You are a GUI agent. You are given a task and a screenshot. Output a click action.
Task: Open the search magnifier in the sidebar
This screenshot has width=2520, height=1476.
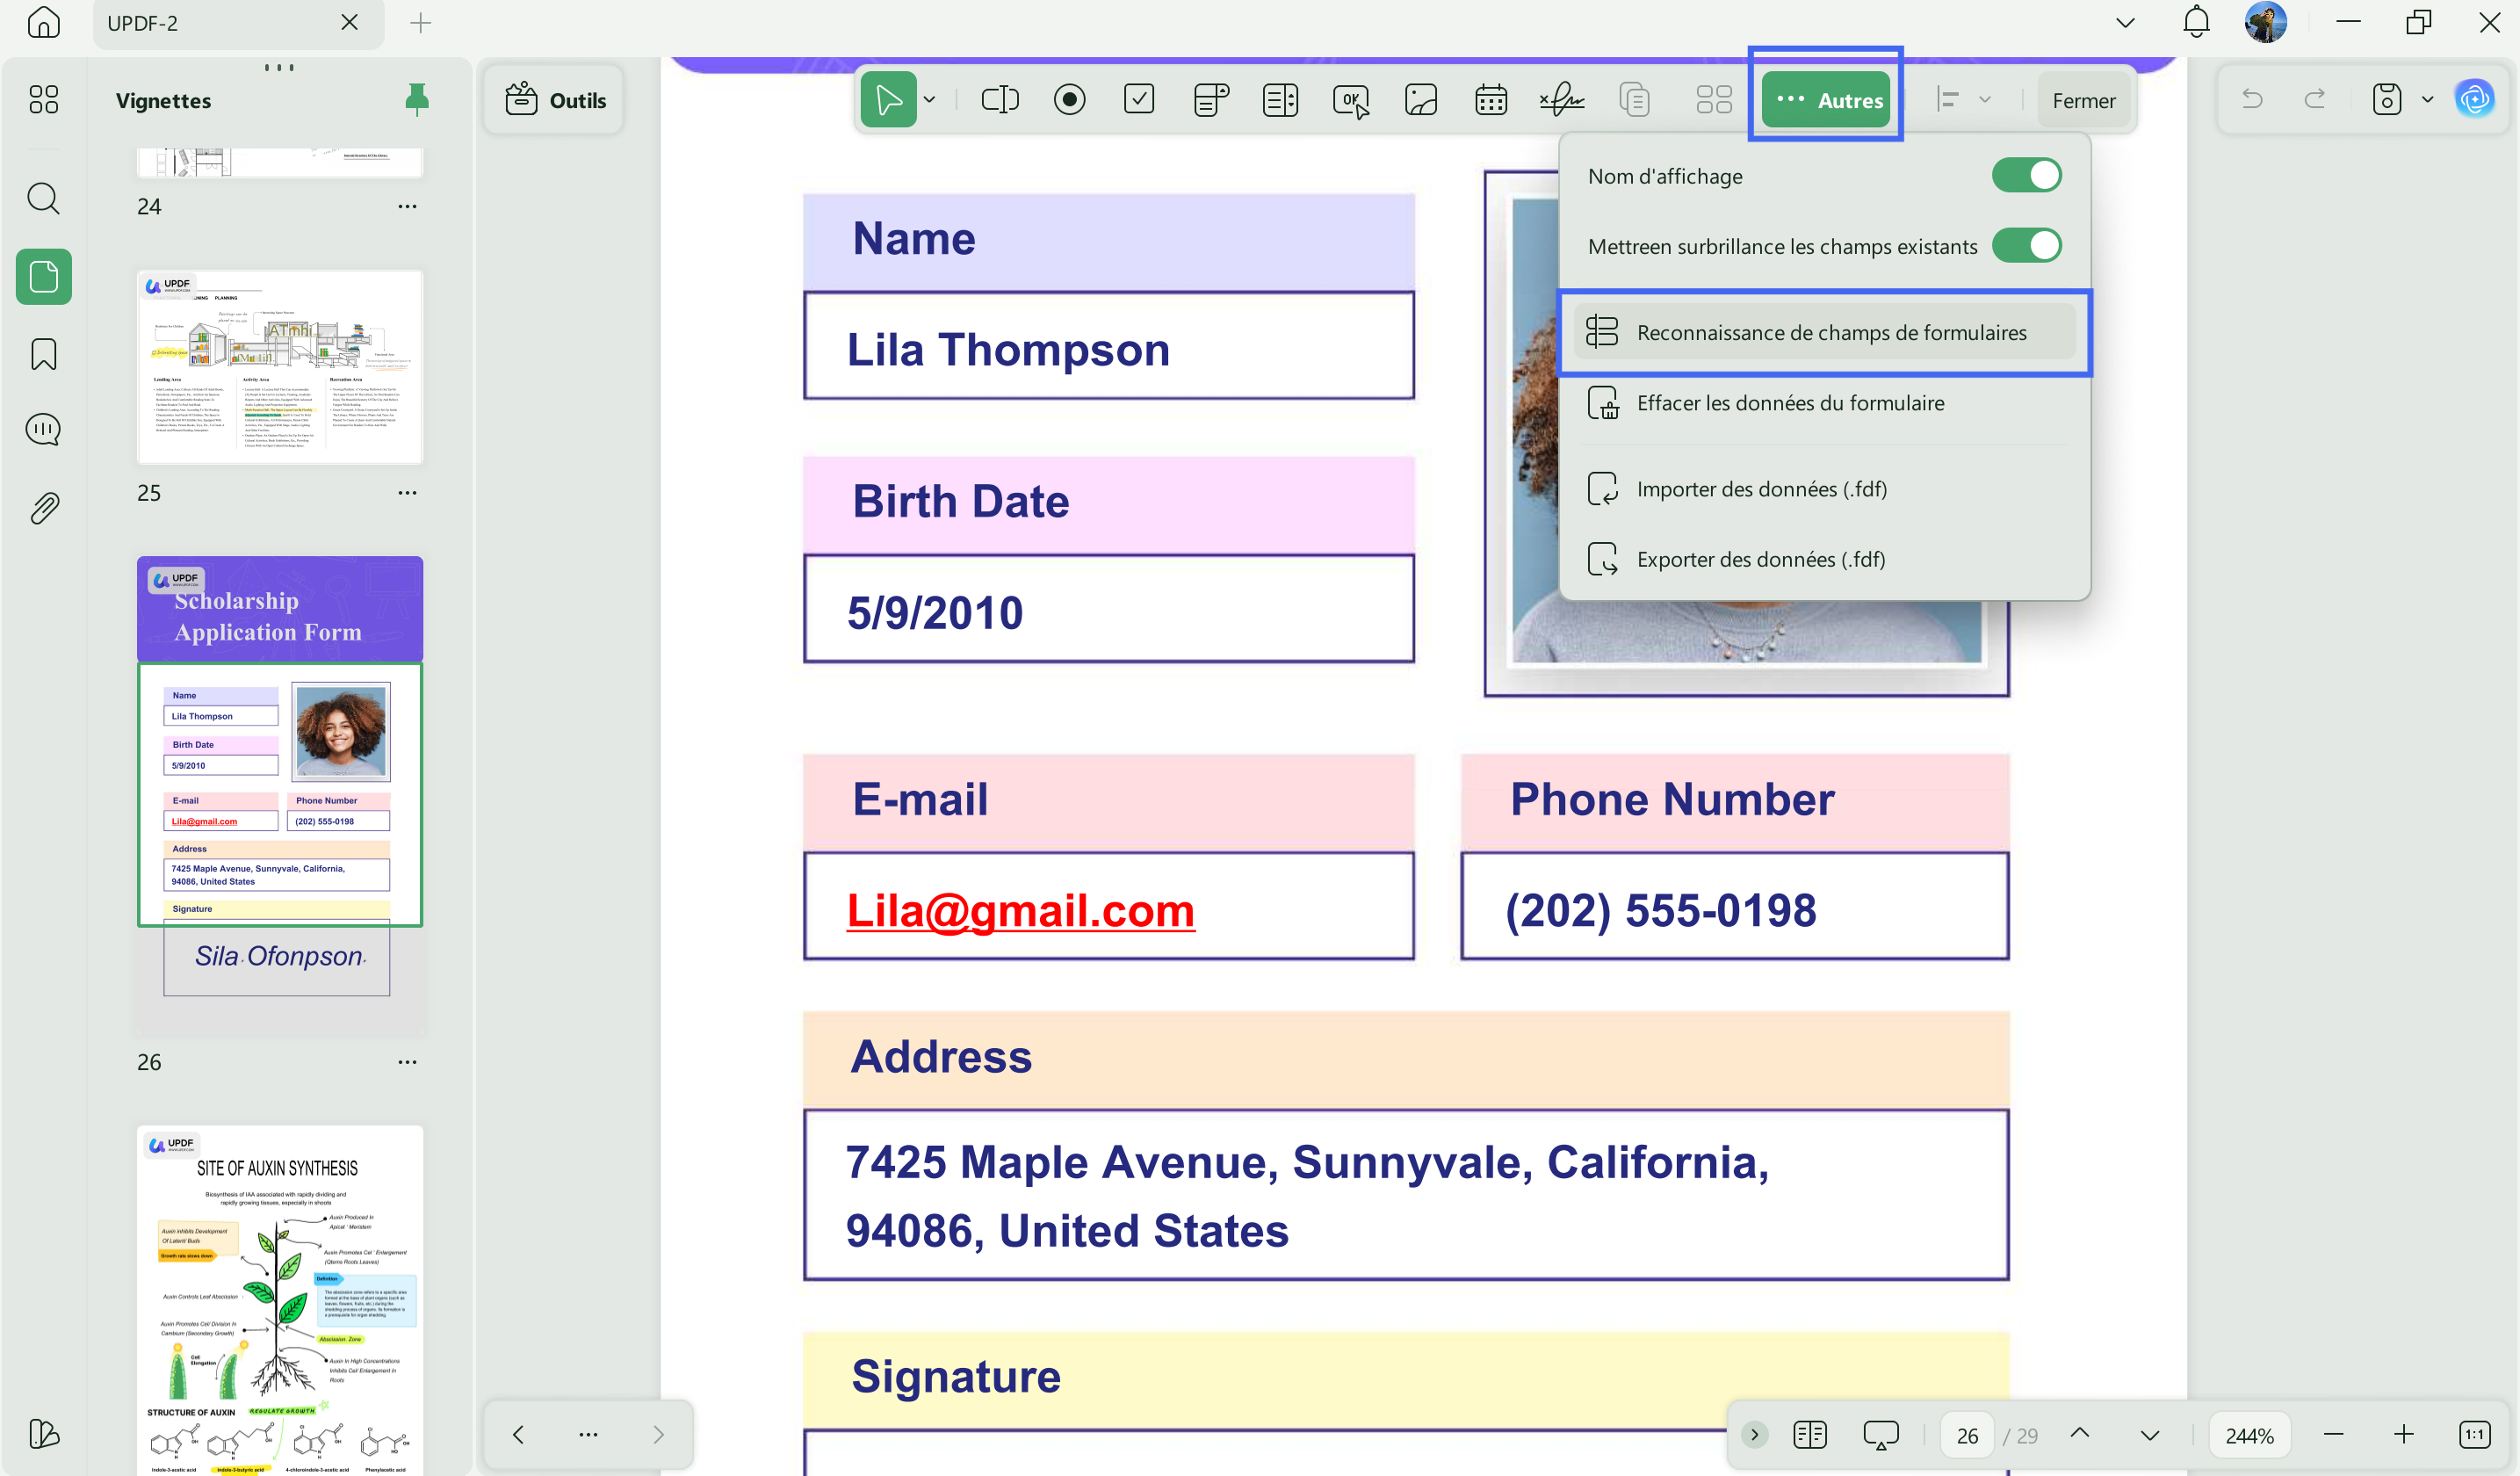(x=43, y=198)
